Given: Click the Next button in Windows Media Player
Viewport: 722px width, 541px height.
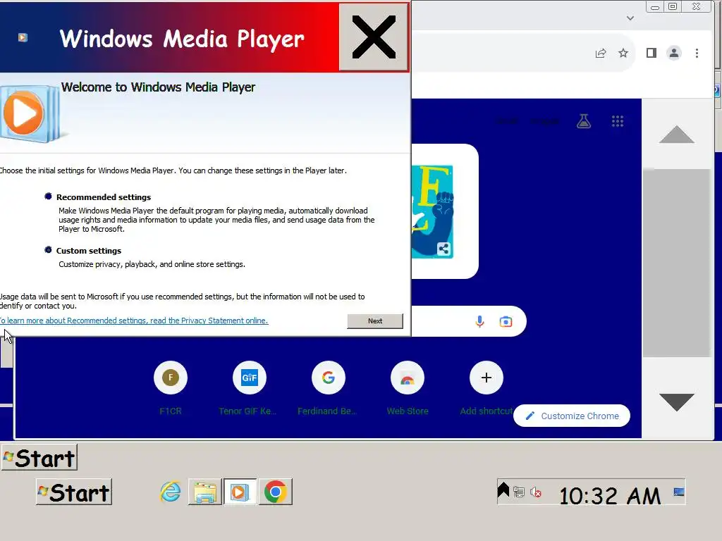Looking at the screenshot, I should 375,321.
